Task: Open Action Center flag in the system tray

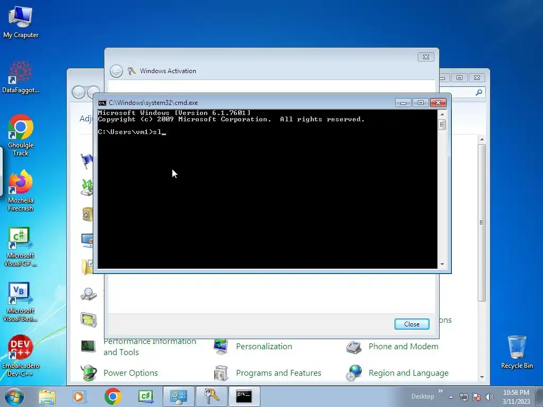Action: (477, 397)
